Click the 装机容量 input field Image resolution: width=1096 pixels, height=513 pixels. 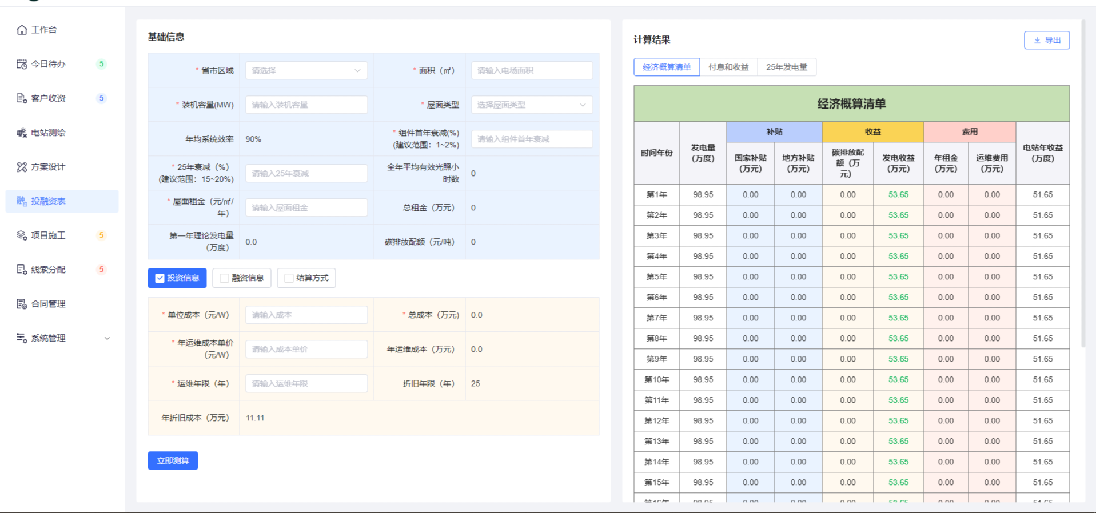306,105
